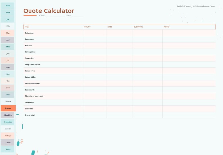Click the Quote total subtotal cell
Viewport: 223px width, 155px height.
point(148,115)
